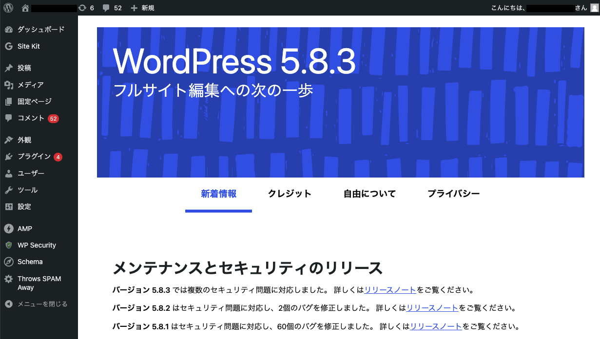Screen dimensions: 600x339
Task: Switch to プライバシー tab
Action: pyautogui.click(x=454, y=194)
